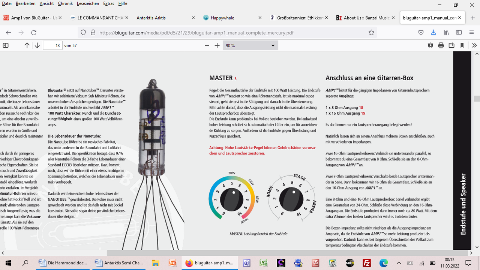The height and width of the screenshot is (270, 480).
Task: Go to next PDF page arrow
Action: pyautogui.click(x=37, y=45)
